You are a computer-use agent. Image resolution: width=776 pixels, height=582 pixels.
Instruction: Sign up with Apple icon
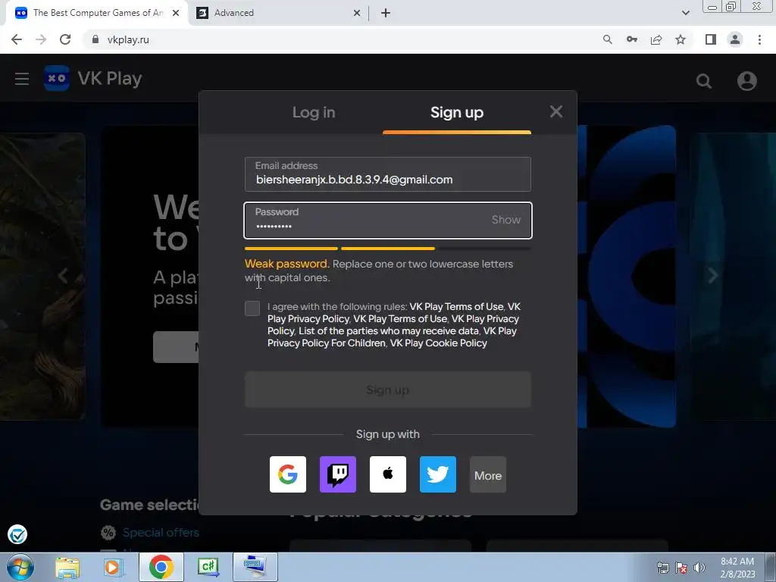click(387, 474)
